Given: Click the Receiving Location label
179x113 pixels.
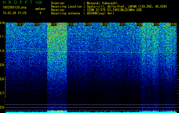Looking at the screenshot, I should (66, 6).
